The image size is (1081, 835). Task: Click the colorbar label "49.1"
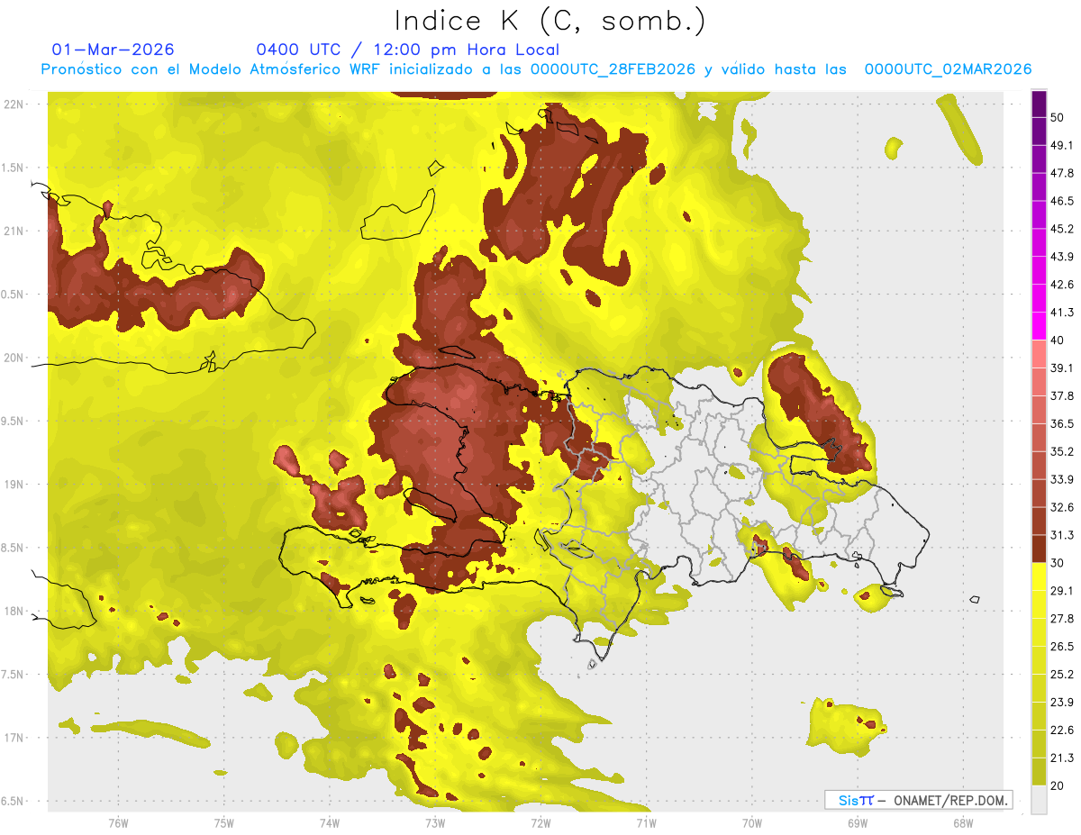click(1062, 145)
